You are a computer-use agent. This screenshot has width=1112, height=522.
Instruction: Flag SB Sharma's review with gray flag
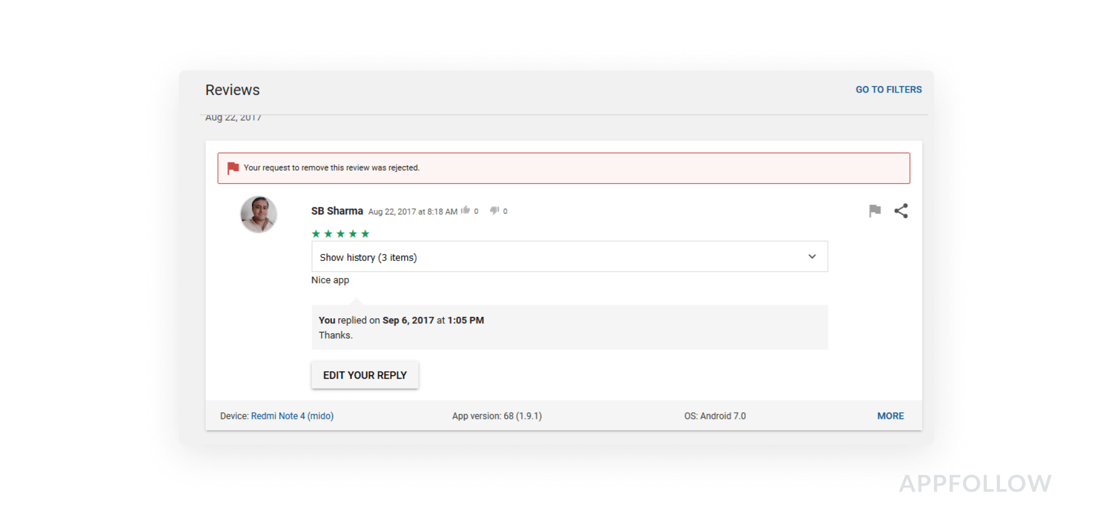coord(874,211)
